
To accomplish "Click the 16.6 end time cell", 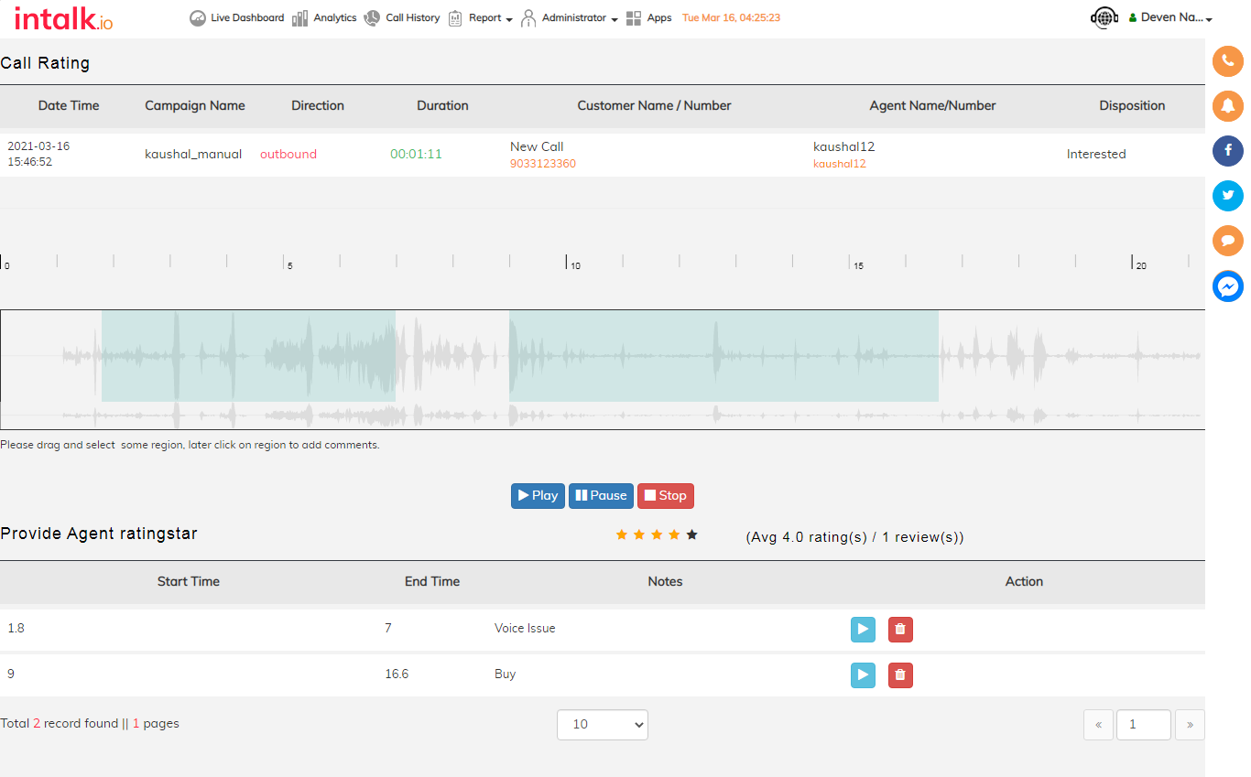I will click(x=397, y=674).
